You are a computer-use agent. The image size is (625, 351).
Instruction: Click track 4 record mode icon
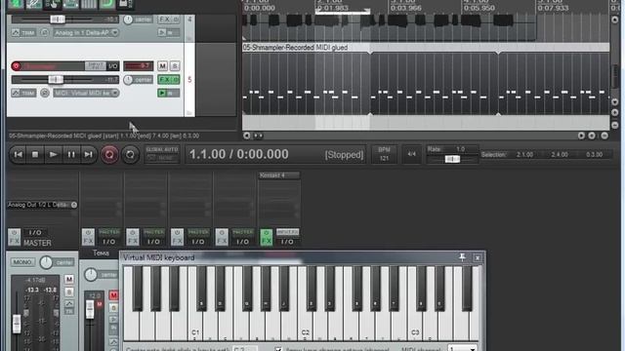[45, 32]
